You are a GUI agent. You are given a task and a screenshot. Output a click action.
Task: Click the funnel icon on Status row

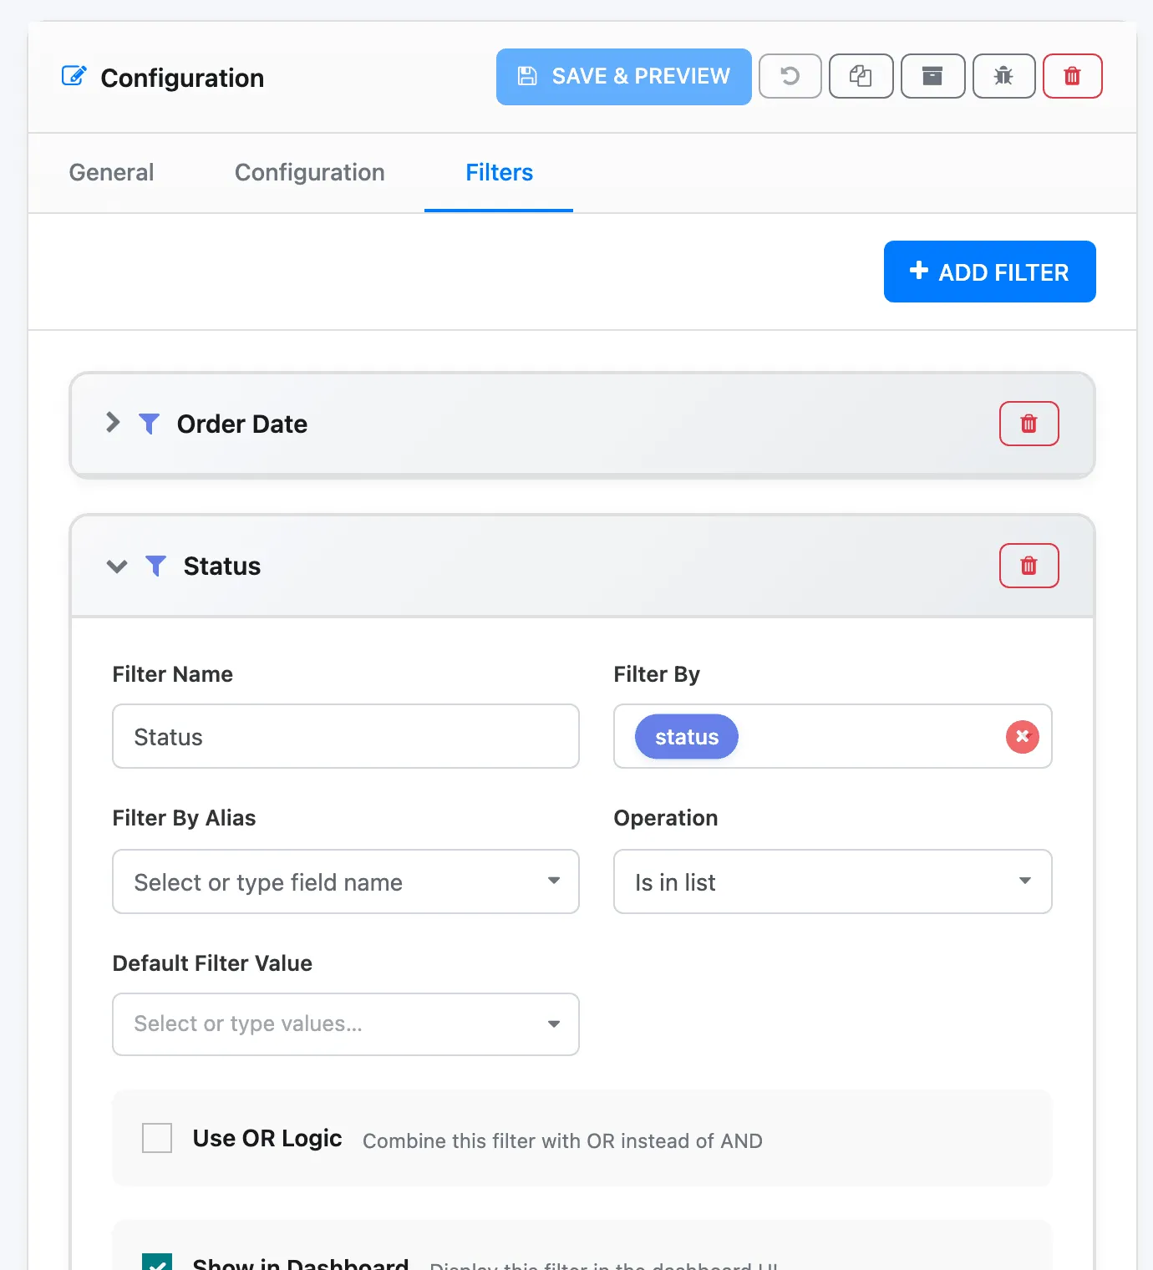(x=155, y=566)
